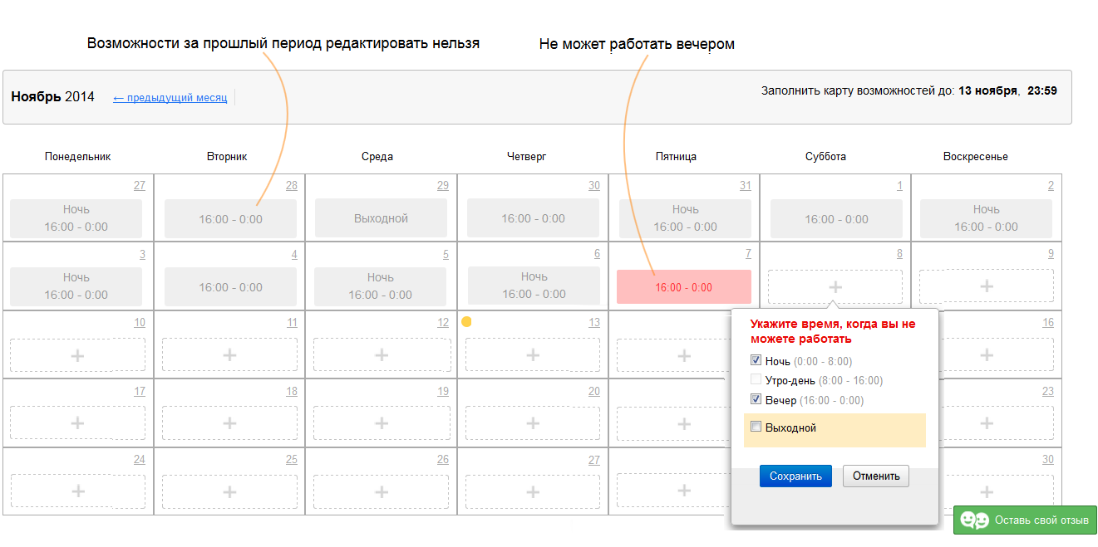Click the Ночь entry on Sunday 2

(x=987, y=219)
